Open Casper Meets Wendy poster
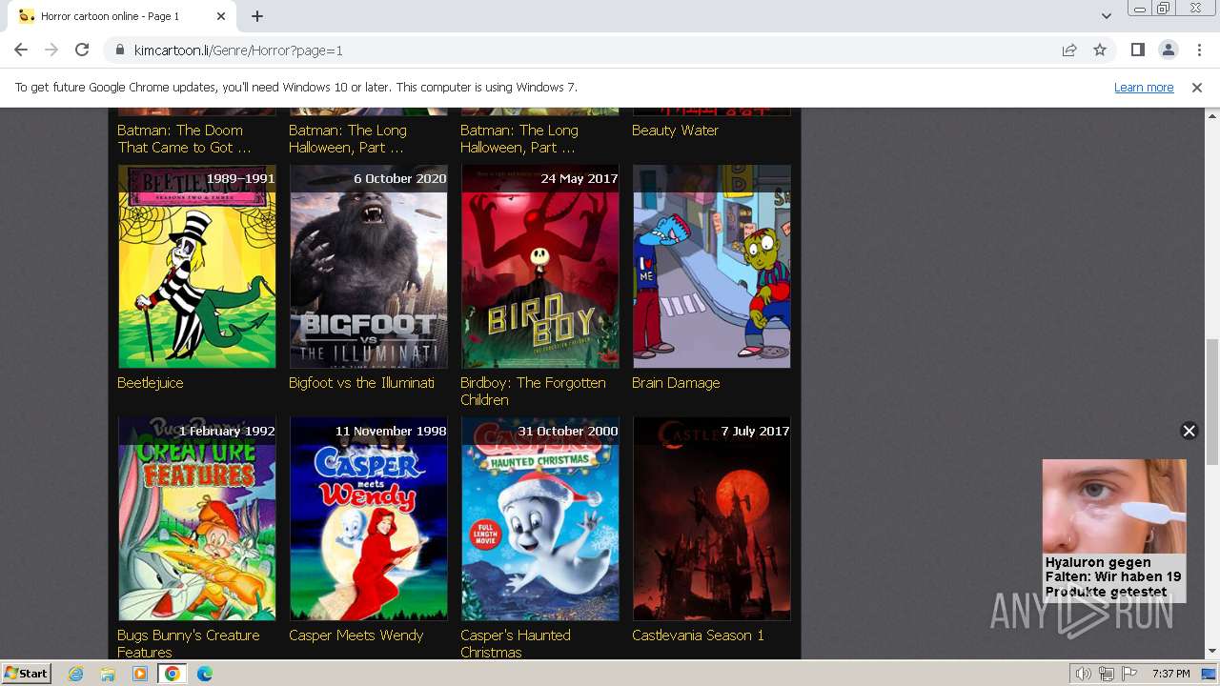 coord(368,519)
